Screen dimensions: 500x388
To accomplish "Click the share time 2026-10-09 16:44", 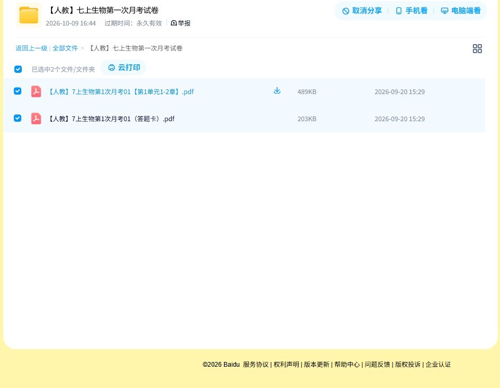I will pos(71,23).
